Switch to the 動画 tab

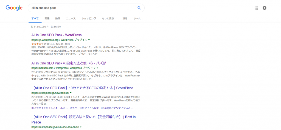58,18
